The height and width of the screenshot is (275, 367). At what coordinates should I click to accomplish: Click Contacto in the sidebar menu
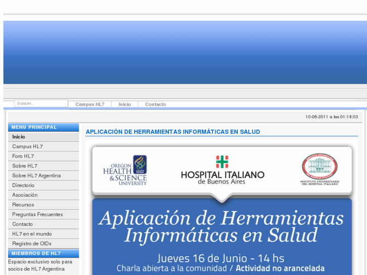tap(43, 224)
